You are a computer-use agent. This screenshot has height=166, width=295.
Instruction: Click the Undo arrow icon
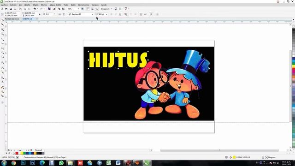35,9
